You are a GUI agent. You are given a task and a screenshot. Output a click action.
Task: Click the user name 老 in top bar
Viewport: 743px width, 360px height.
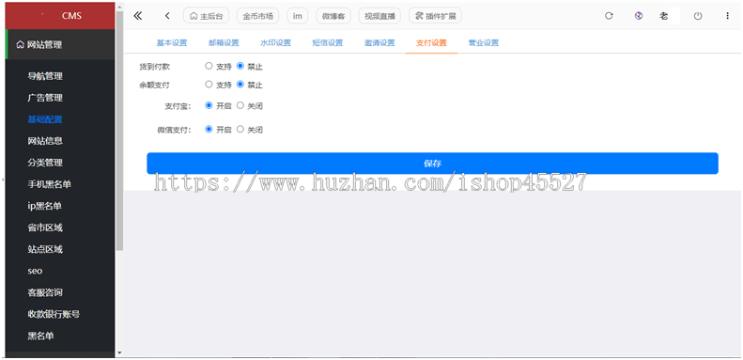point(664,16)
